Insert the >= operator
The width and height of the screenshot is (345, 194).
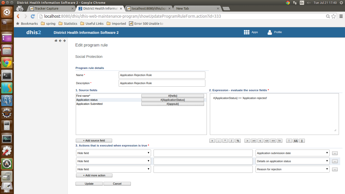coord(254,141)
